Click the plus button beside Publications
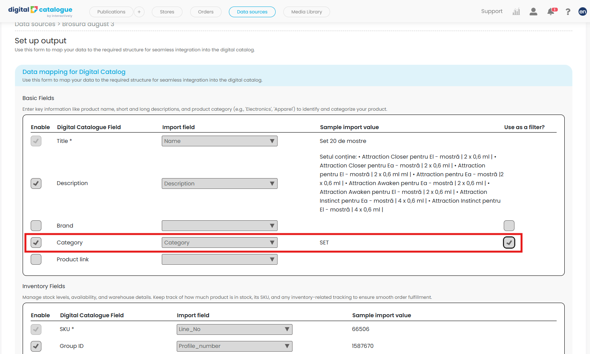590x354 pixels. pos(139,12)
